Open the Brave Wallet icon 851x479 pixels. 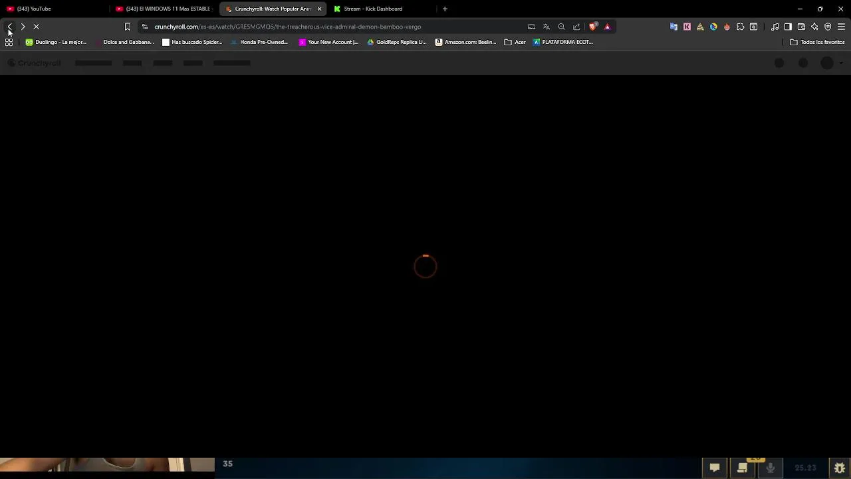click(801, 27)
